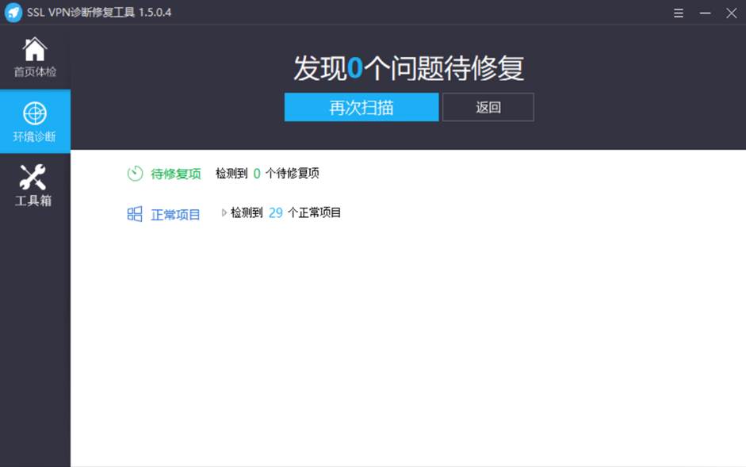The width and height of the screenshot is (746, 467).
Task: Click the 再次扫描 rescan button
Action: pos(361,107)
